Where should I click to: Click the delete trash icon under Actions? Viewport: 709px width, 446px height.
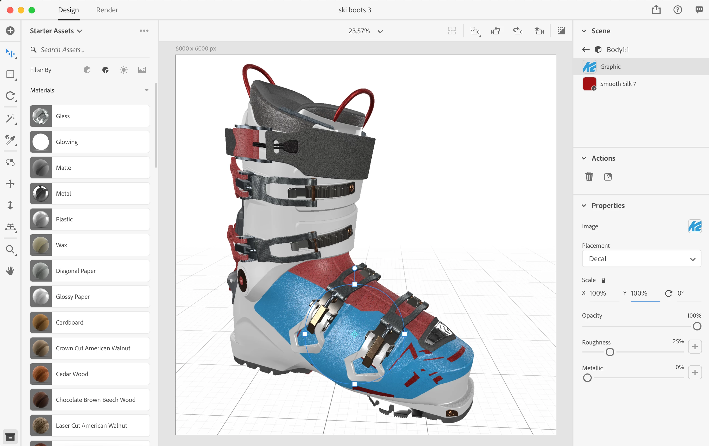(589, 177)
